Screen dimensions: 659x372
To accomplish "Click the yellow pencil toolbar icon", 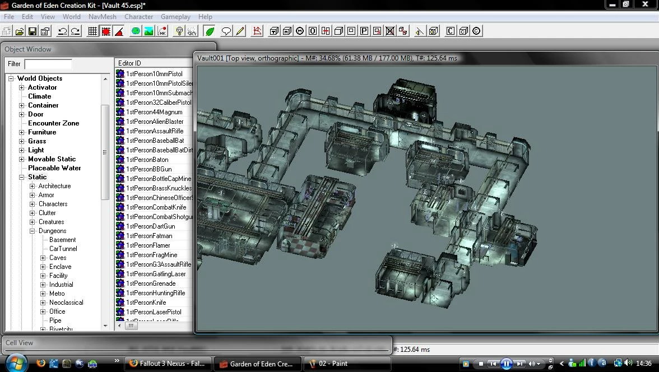I will [240, 31].
